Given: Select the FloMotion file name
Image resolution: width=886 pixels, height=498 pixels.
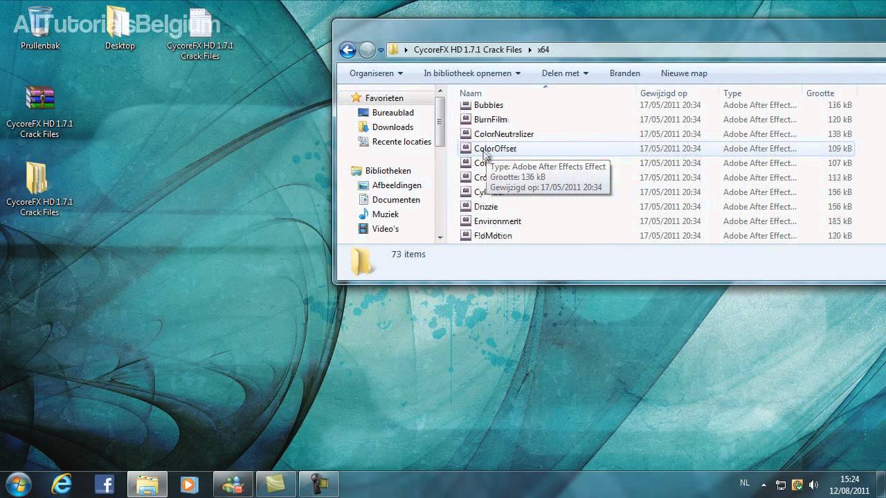Looking at the screenshot, I should click(493, 236).
